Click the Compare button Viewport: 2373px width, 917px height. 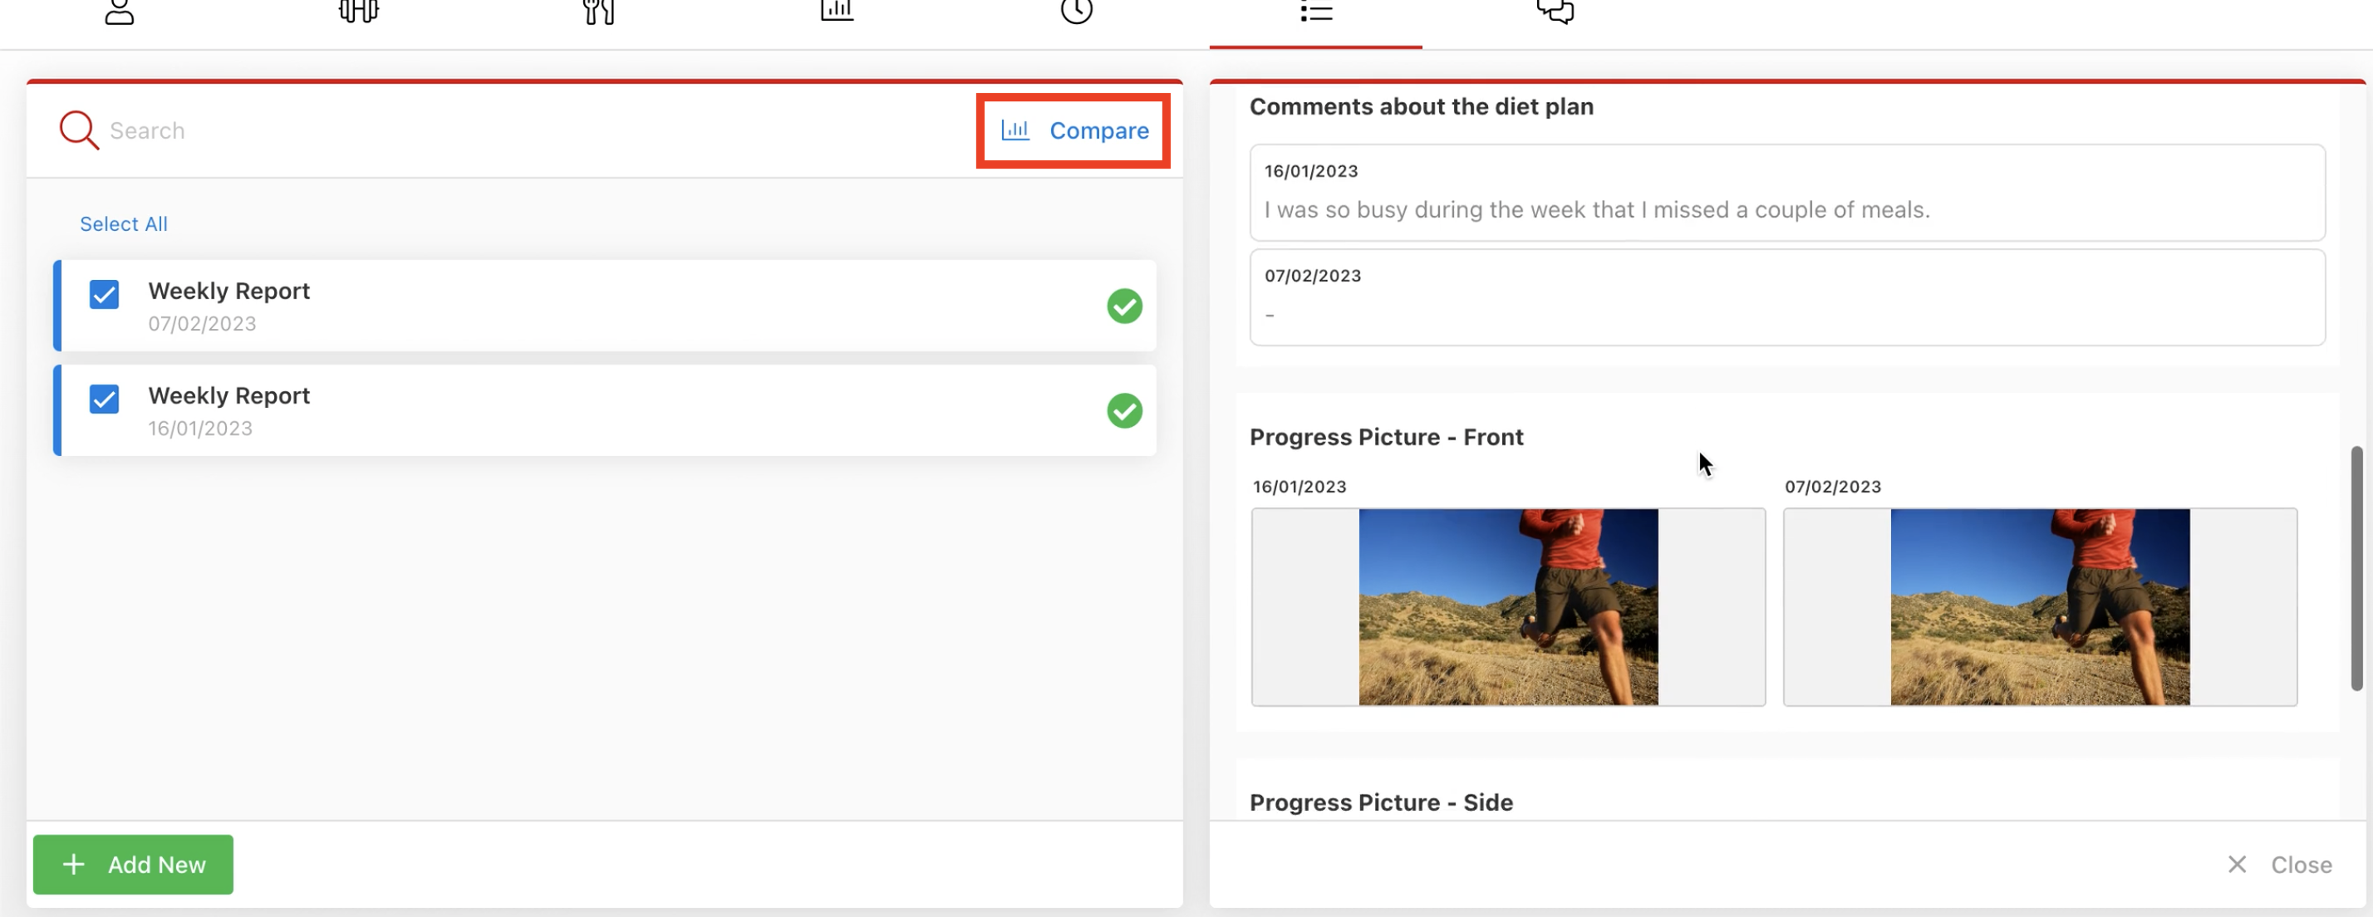click(x=1073, y=130)
